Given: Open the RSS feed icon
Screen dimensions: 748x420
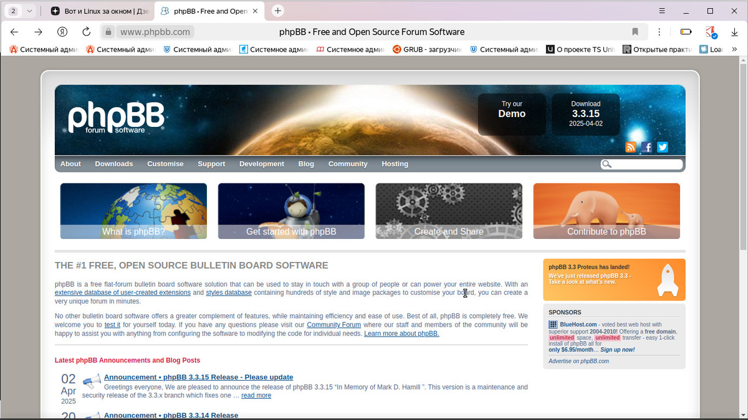Looking at the screenshot, I should [631, 147].
